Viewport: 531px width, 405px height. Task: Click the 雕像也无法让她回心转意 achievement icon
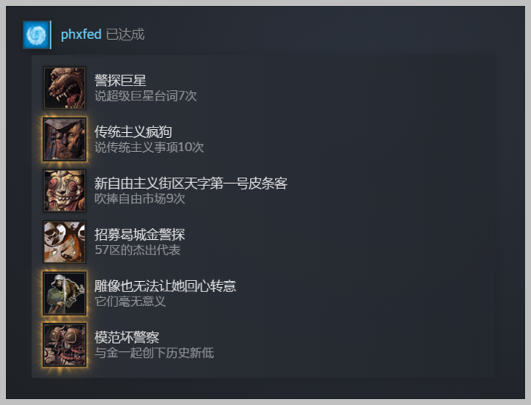click(64, 294)
